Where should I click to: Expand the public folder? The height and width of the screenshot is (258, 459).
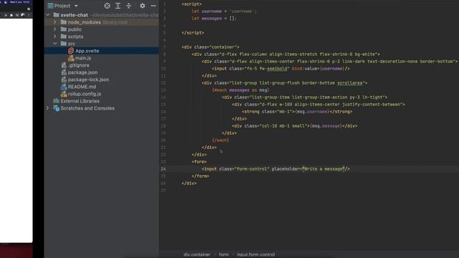click(x=55, y=29)
